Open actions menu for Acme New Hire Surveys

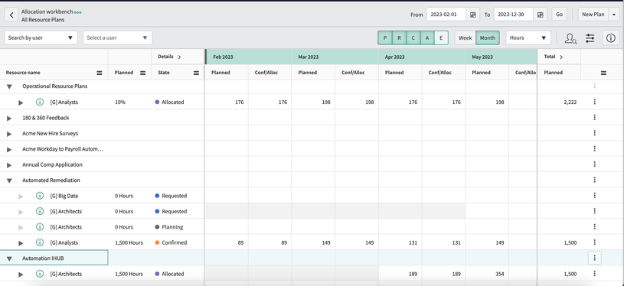pos(595,133)
